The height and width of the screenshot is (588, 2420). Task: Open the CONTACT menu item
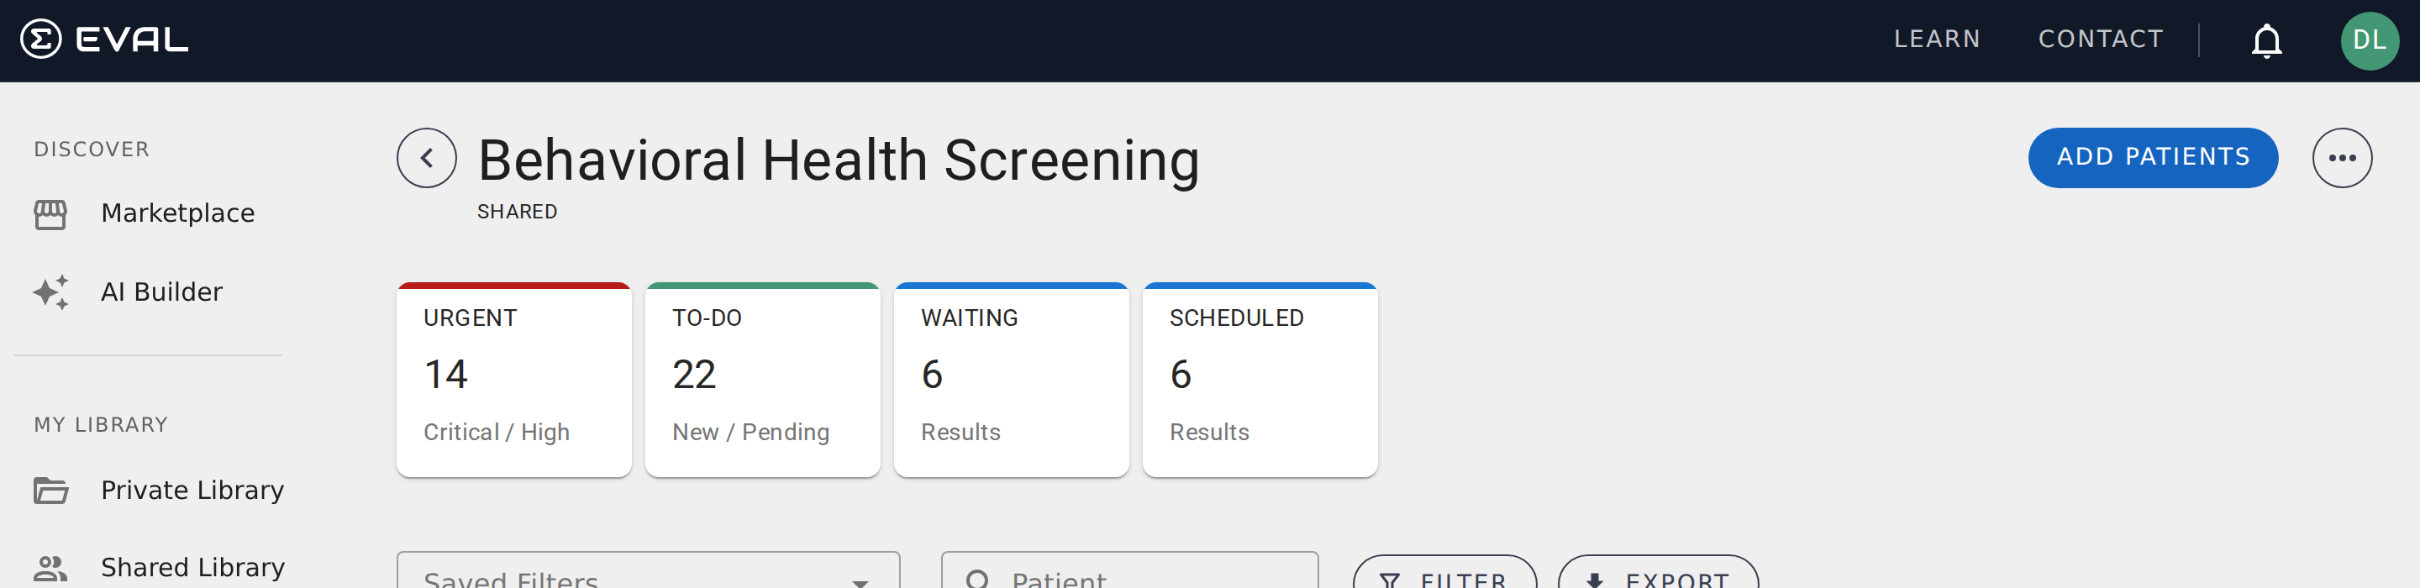tap(2100, 39)
